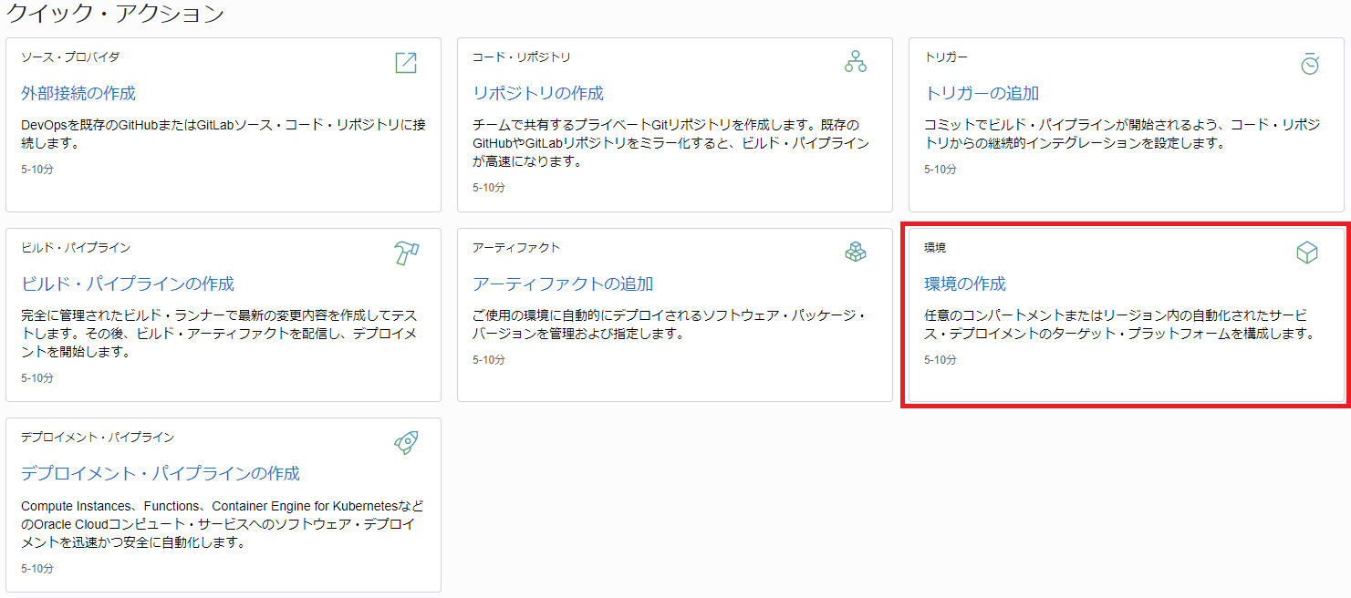Click the ビルド・パイプライン card label

click(x=76, y=248)
